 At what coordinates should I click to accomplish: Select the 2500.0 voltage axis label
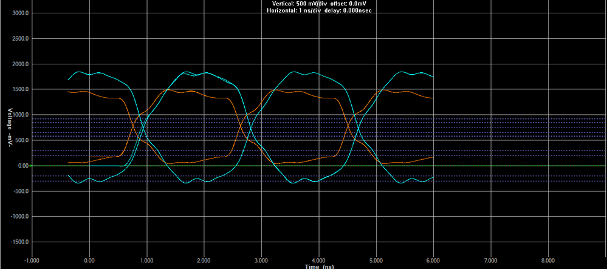[21, 39]
